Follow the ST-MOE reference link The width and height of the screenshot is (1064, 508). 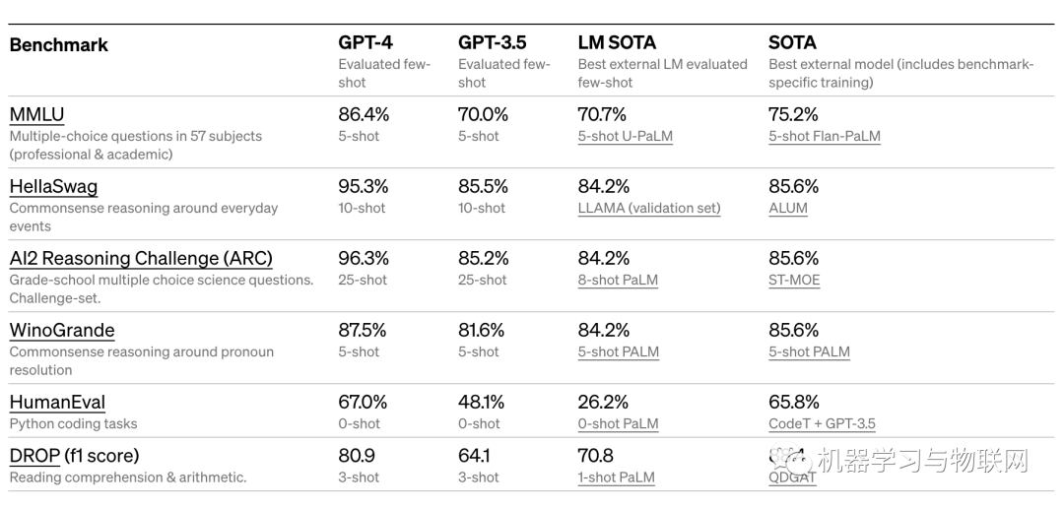tap(793, 281)
